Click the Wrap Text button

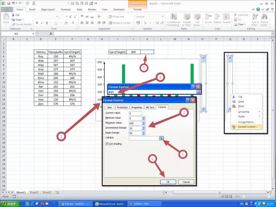click(116, 16)
